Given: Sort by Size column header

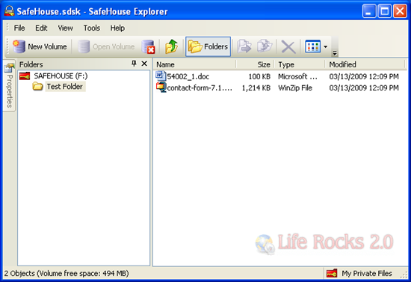Looking at the screenshot, I should coord(255,64).
